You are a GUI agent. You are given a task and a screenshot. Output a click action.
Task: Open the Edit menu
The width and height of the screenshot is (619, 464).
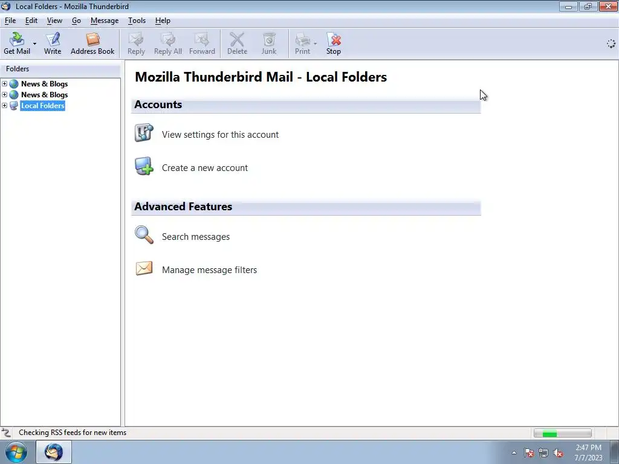point(31,21)
